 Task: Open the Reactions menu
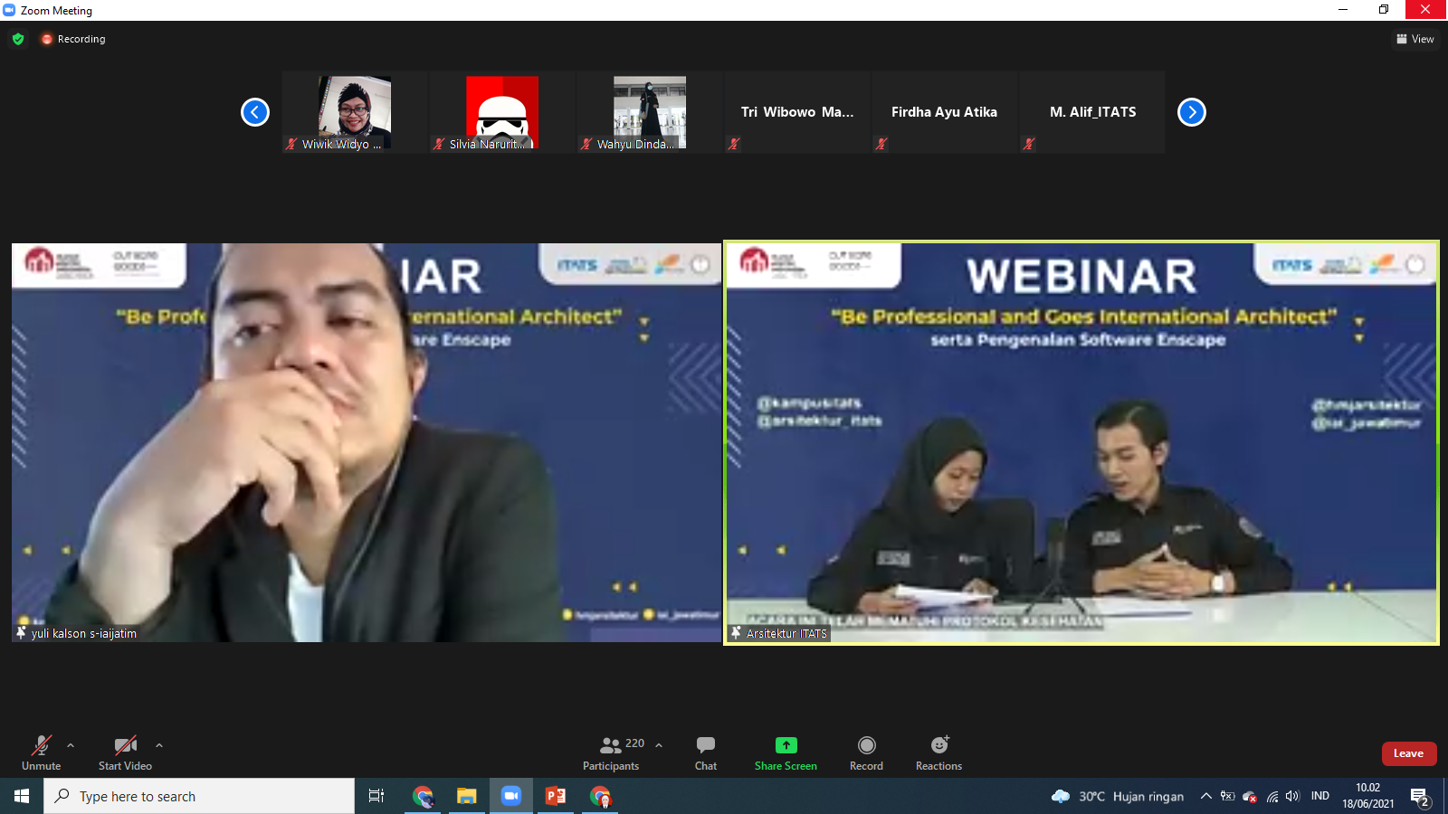(938, 752)
